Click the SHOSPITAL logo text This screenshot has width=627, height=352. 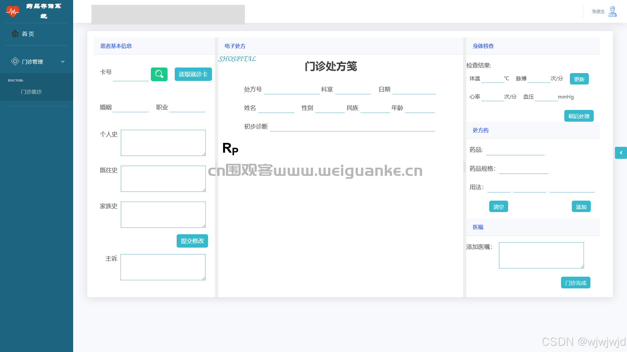coord(237,59)
